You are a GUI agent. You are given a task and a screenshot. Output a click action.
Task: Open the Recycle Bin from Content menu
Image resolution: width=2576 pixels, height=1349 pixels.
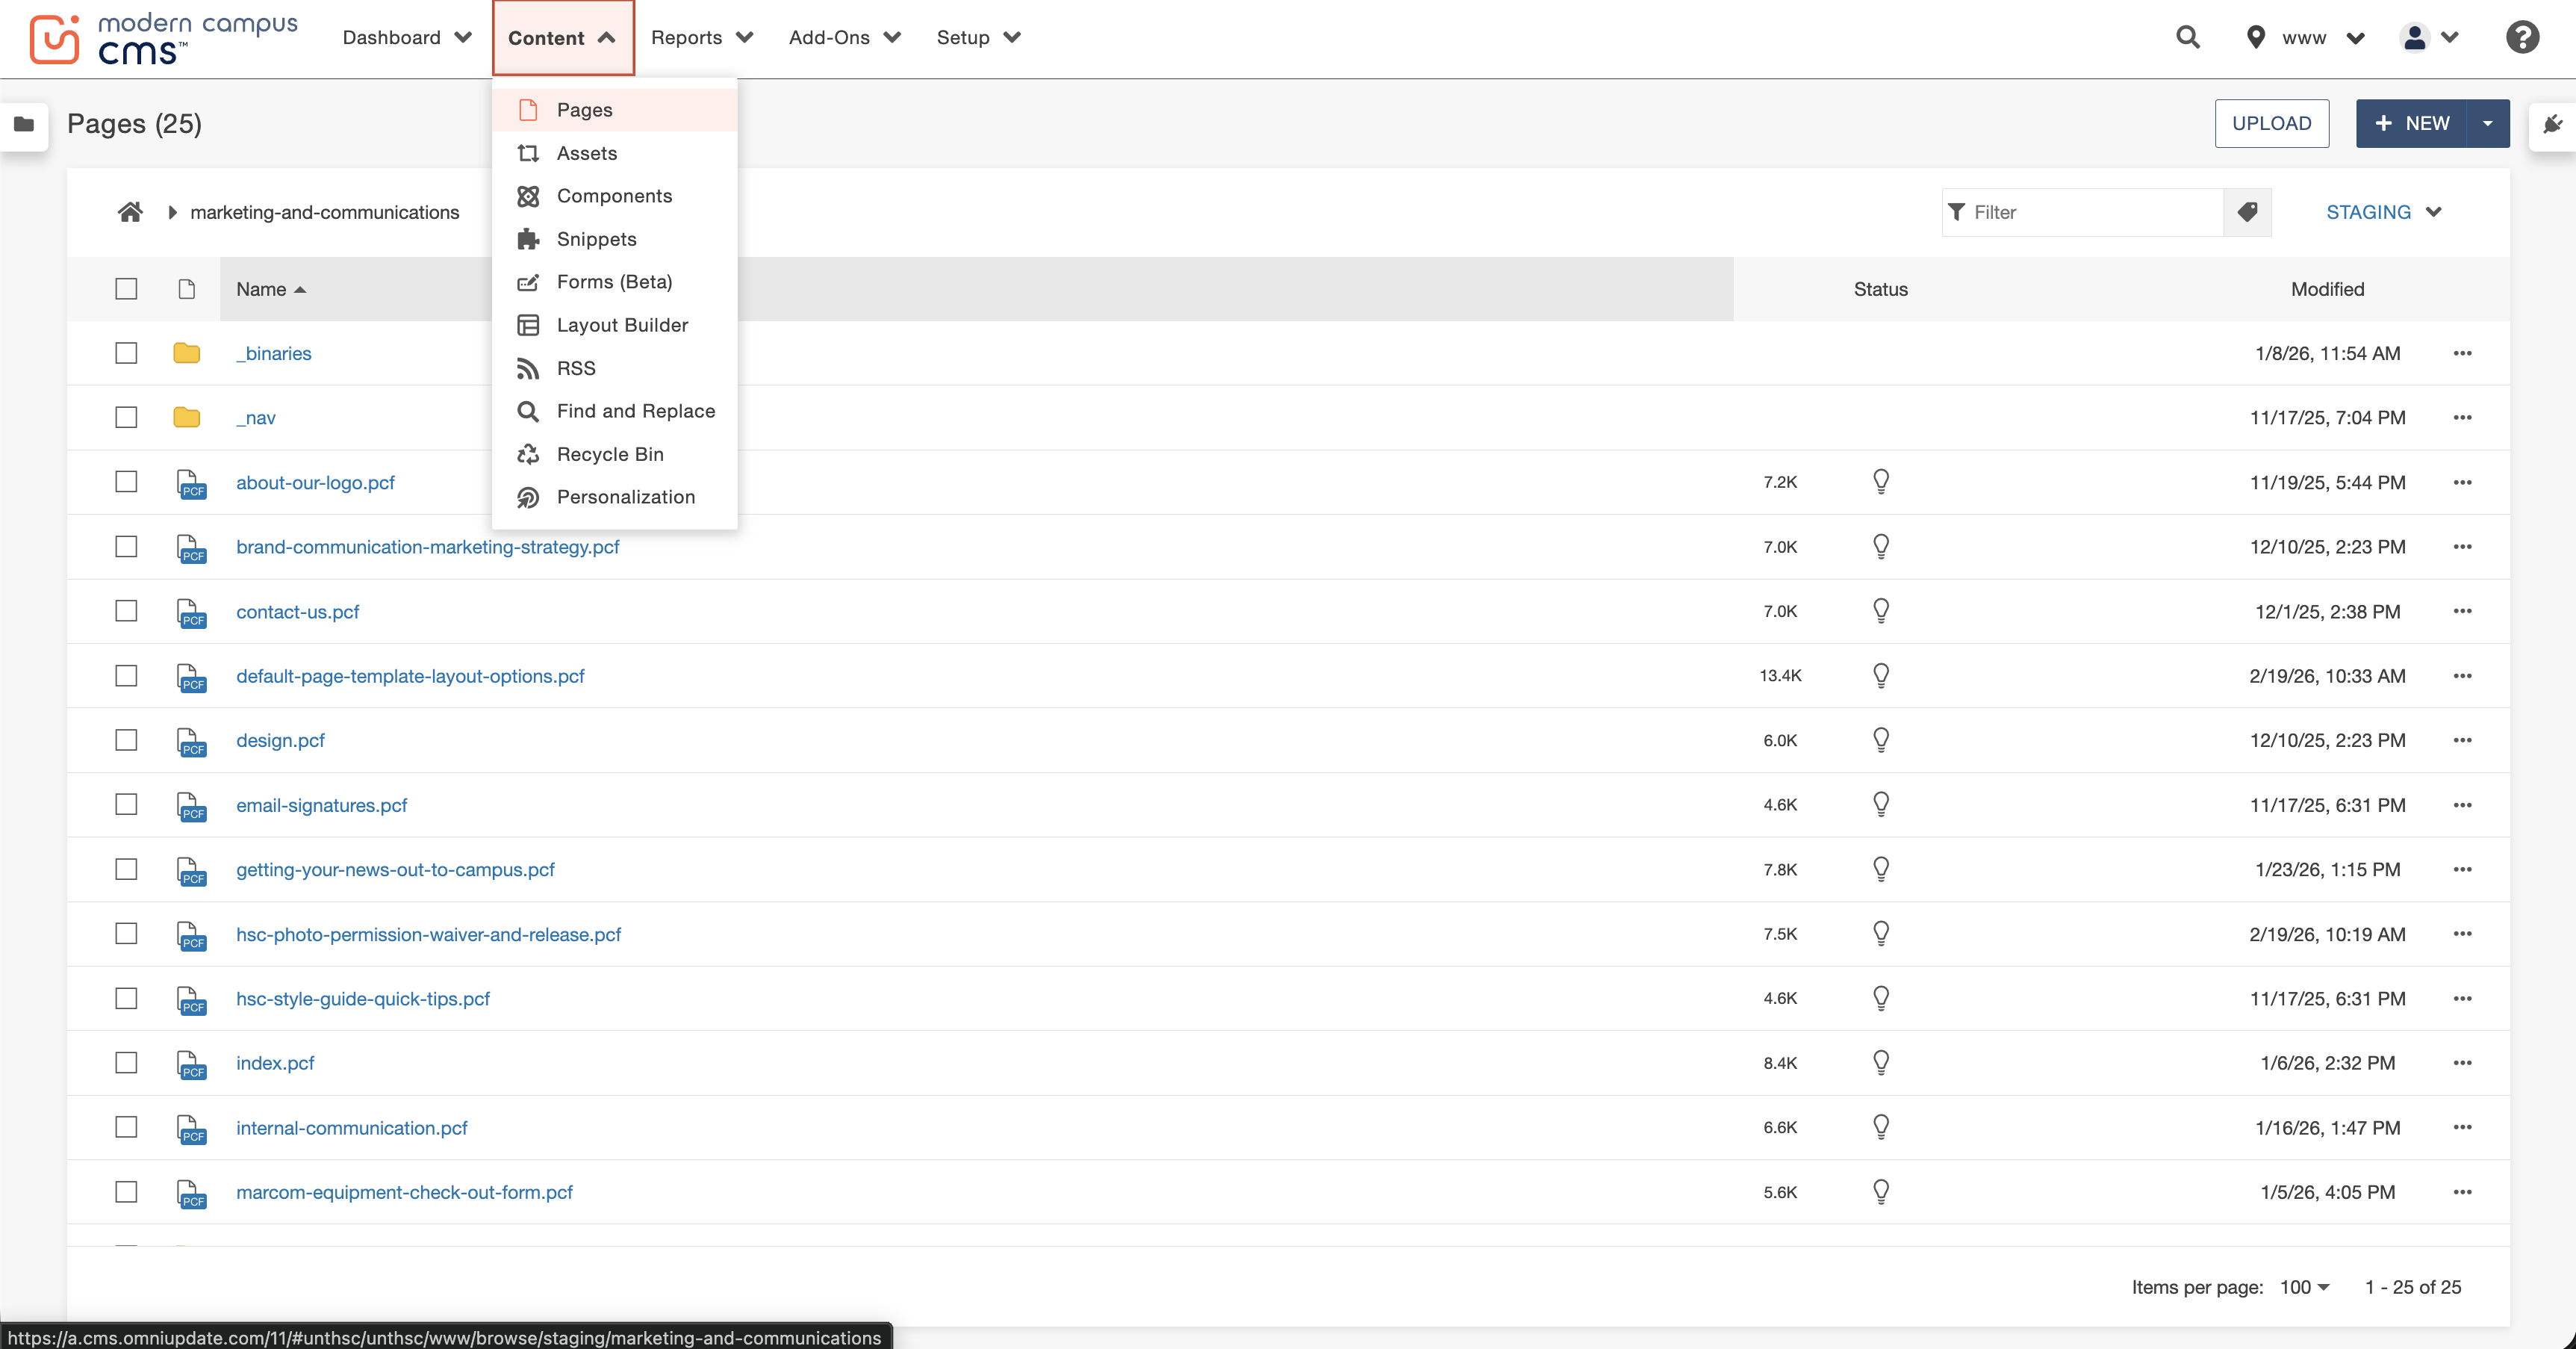(x=610, y=454)
